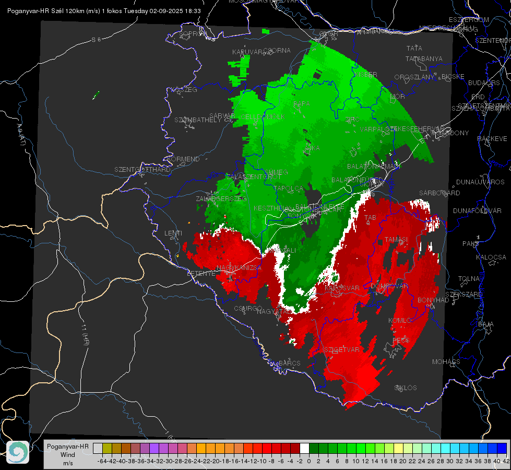
Task: Click the TATABANYA city label
Action: click(424, 58)
